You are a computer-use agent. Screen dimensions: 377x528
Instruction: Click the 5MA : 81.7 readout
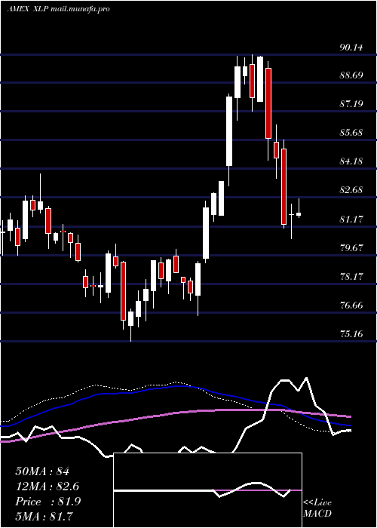pyautogui.click(x=44, y=516)
